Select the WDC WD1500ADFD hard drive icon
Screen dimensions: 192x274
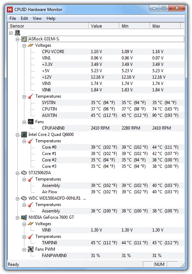(x=24, y=198)
